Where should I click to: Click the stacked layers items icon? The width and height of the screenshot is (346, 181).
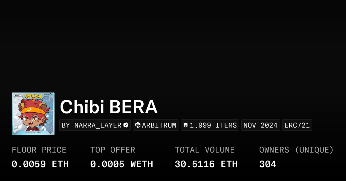[186, 125]
